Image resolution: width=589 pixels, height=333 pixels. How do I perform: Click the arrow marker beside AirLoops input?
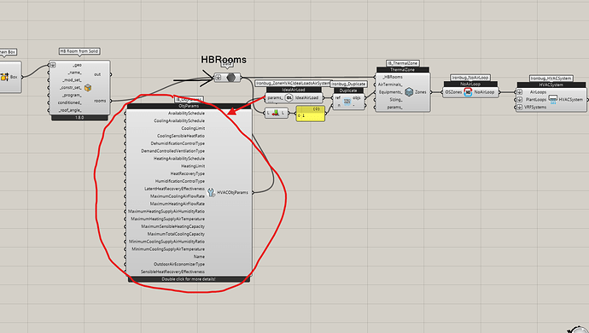[520, 92]
